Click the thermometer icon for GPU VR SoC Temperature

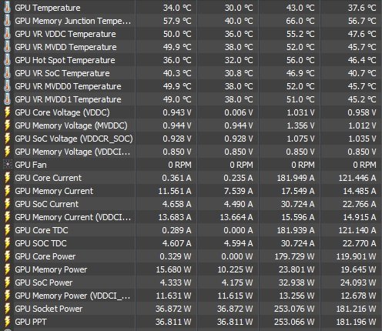point(7,73)
